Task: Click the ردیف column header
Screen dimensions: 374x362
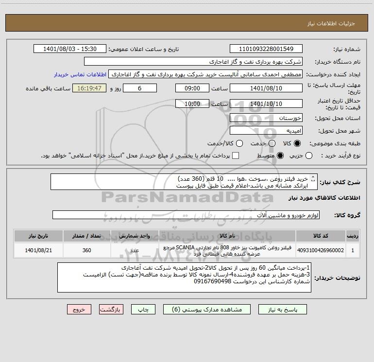Action: click(x=353, y=236)
